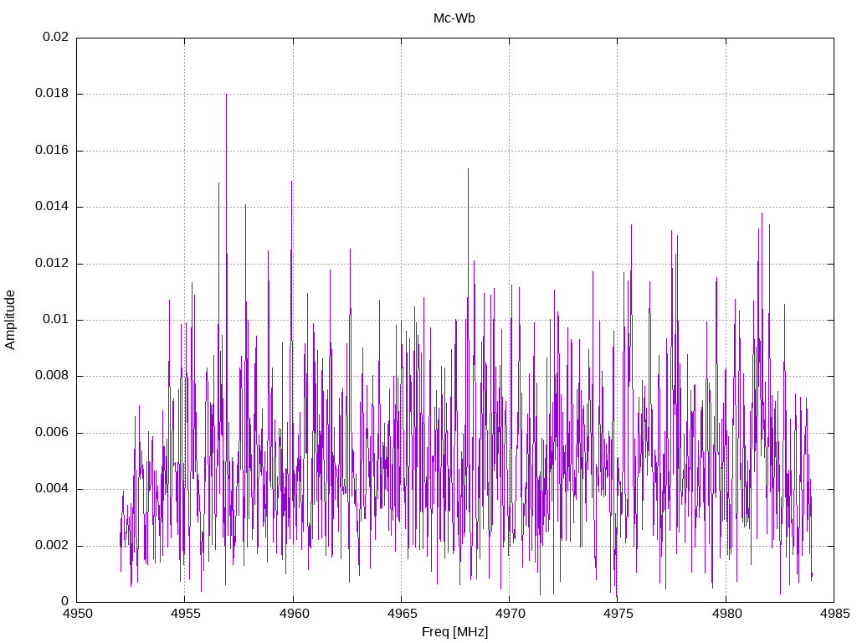Click the x-axis tick label 4955

[x=186, y=614]
